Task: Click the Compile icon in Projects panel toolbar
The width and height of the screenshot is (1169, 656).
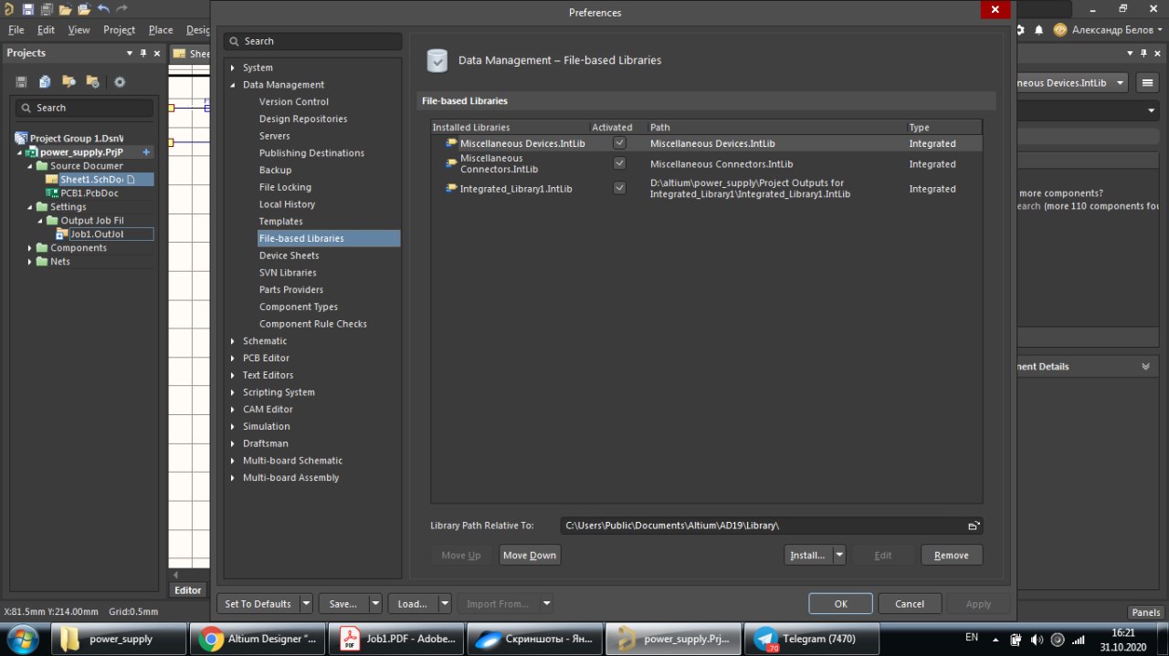Action: [45, 82]
